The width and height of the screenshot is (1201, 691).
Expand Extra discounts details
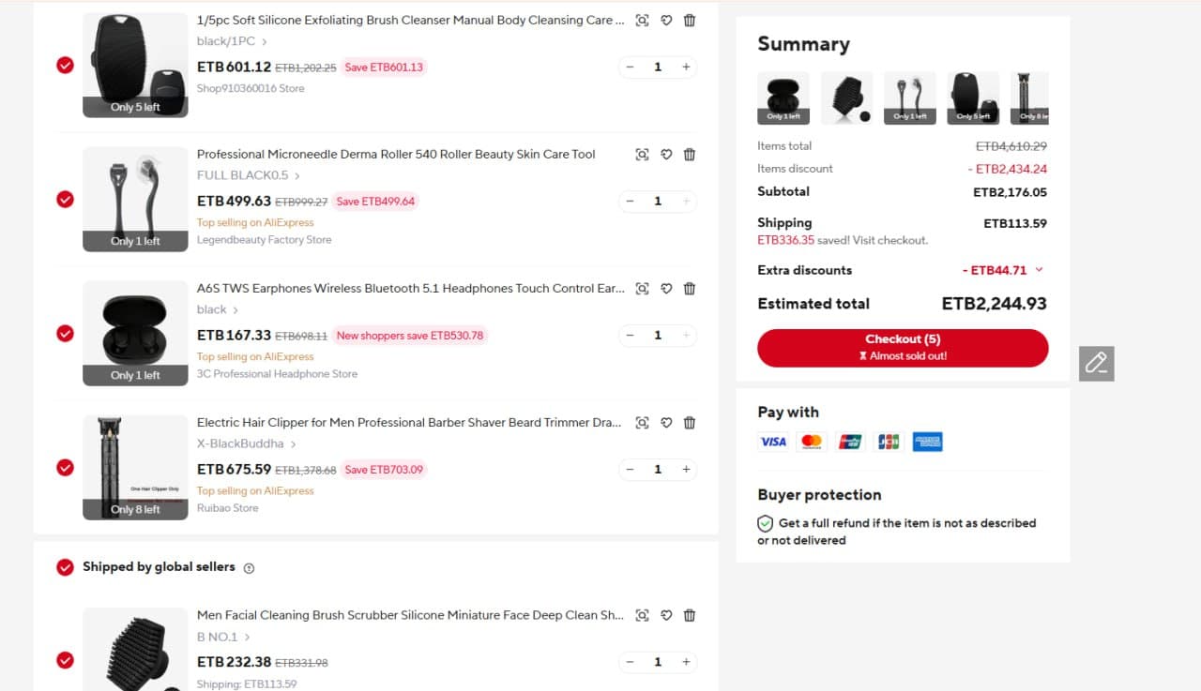click(x=1039, y=270)
